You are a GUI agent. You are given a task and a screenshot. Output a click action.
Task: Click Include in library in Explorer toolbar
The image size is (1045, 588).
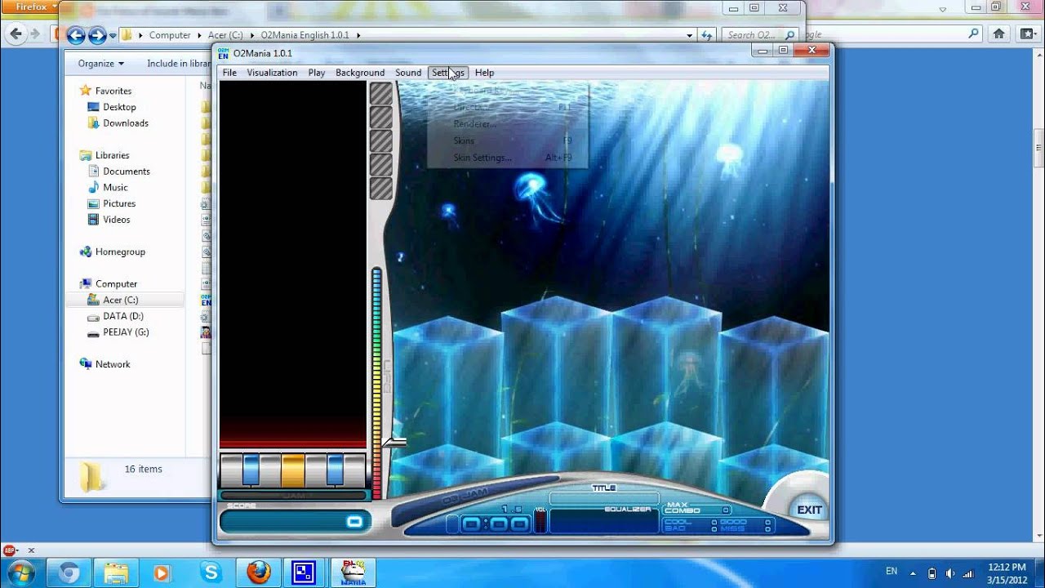(x=179, y=63)
